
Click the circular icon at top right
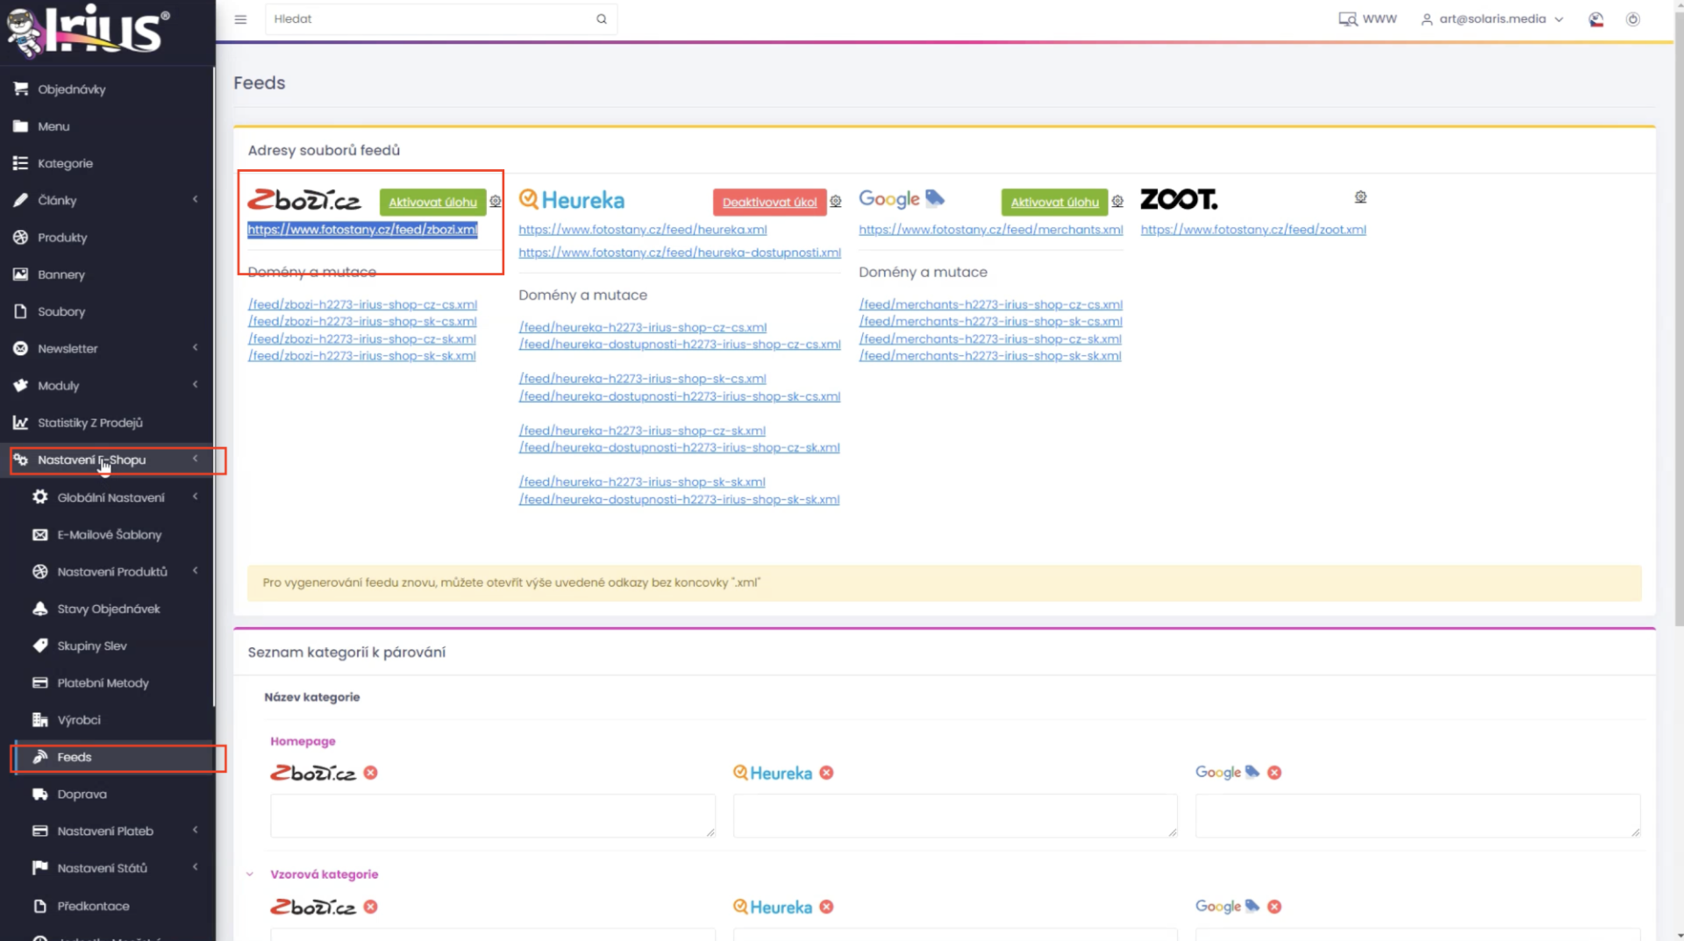(1633, 19)
